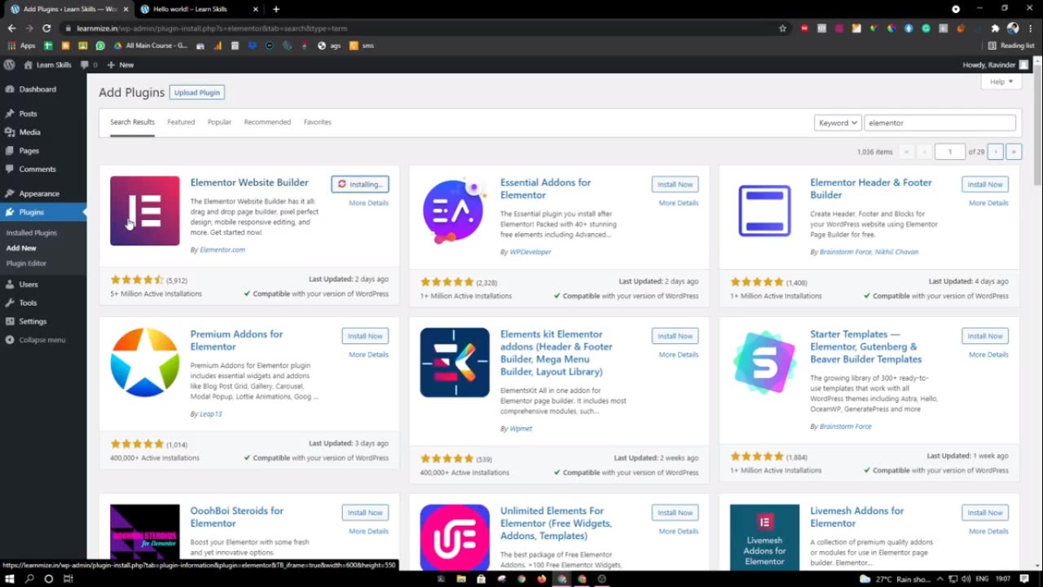The height and width of the screenshot is (587, 1043).
Task: Switch to the Recommended tab
Action: click(267, 122)
